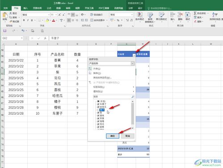Open Format as Table
The height and width of the screenshot is (168, 223).
coord(150,17)
